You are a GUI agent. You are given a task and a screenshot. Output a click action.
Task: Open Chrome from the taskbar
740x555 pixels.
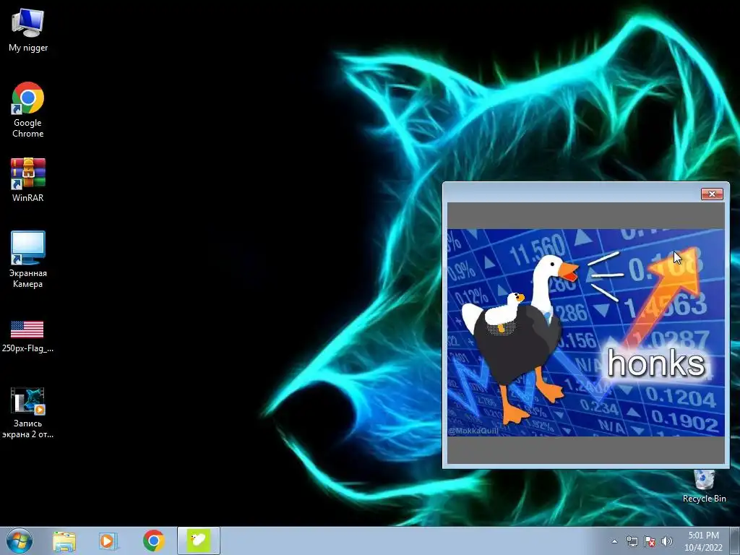[x=153, y=541]
